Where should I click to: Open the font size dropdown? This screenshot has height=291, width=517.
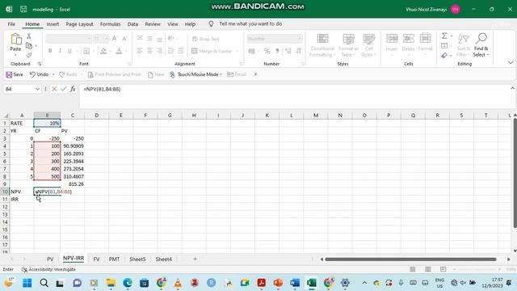(x=107, y=39)
